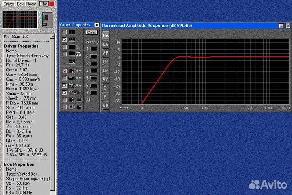Enable the checkbox next to 20K range

pos(64,54)
